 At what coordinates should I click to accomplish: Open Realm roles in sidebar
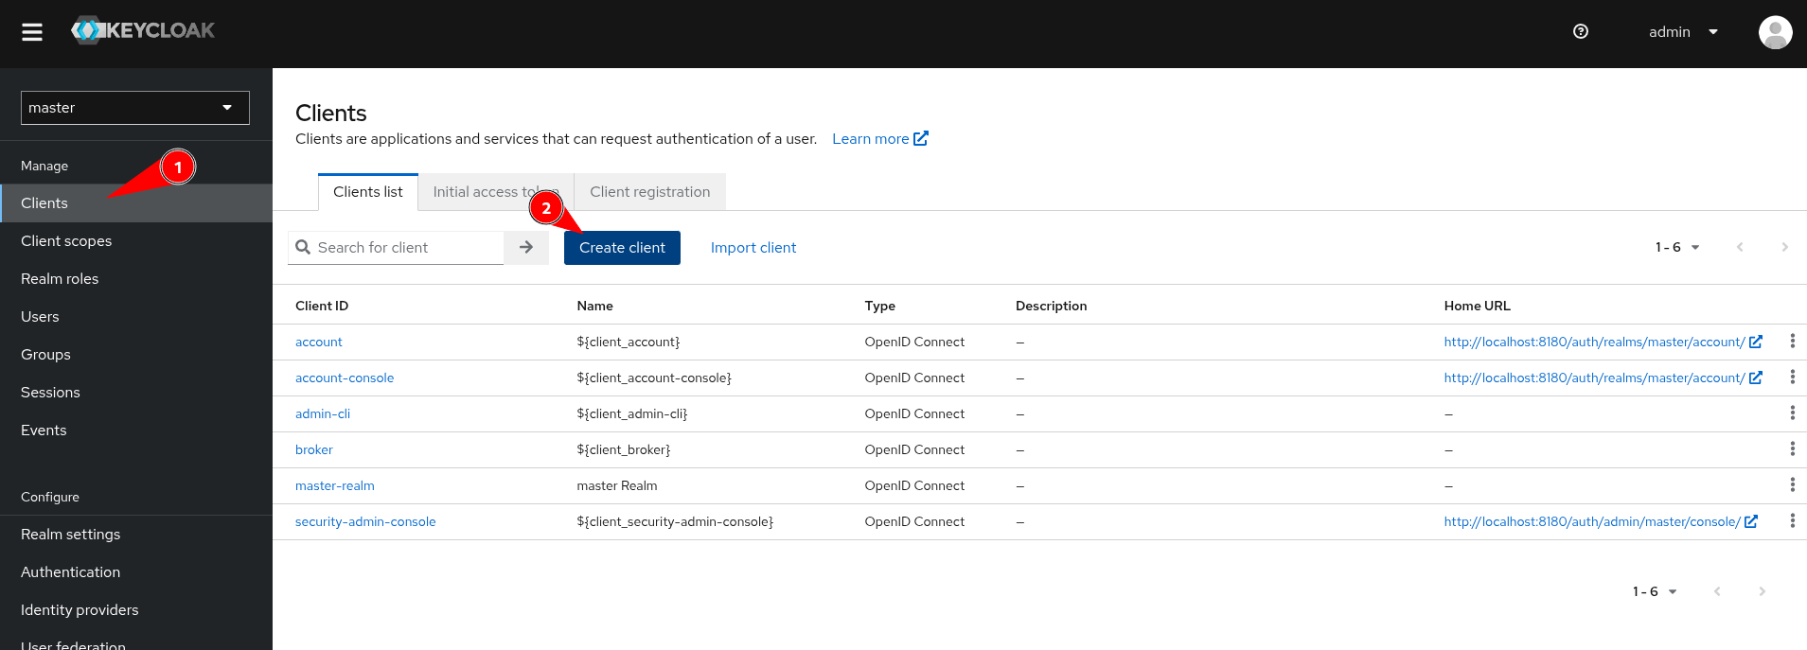(x=136, y=279)
